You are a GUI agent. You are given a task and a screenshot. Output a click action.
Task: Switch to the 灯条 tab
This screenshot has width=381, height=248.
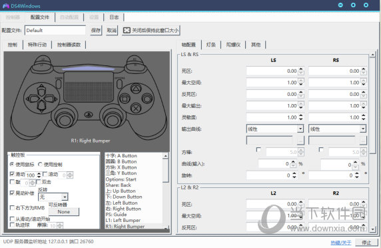[x=210, y=45]
